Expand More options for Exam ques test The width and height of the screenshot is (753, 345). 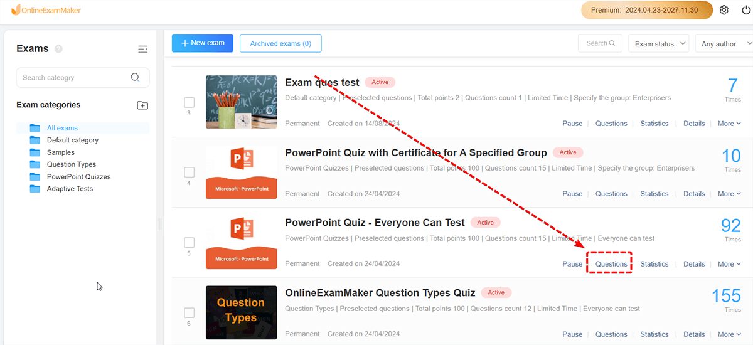click(729, 124)
